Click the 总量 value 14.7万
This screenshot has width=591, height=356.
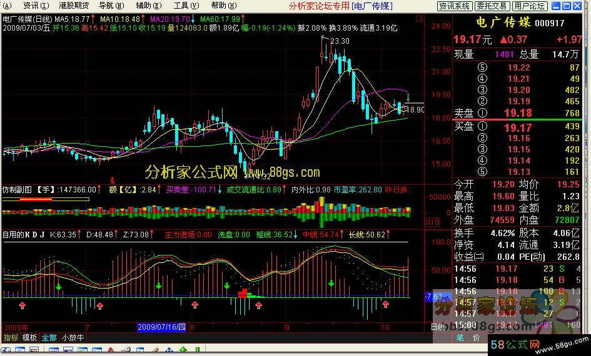pos(565,54)
